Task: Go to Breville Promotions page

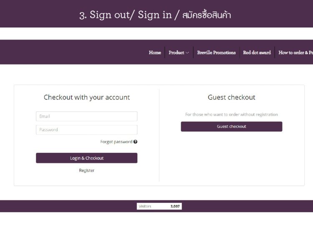Action: click(x=216, y=52)
